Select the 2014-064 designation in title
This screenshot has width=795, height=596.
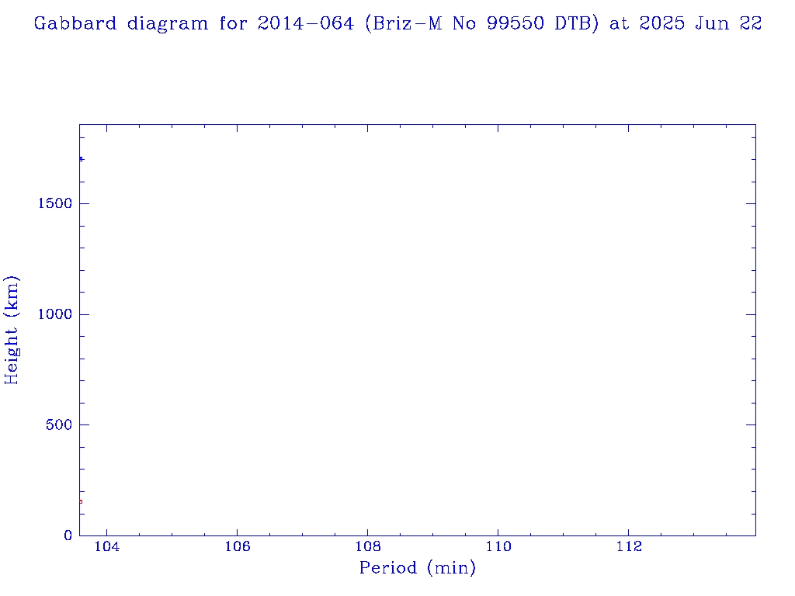click(x=307, y=24)
